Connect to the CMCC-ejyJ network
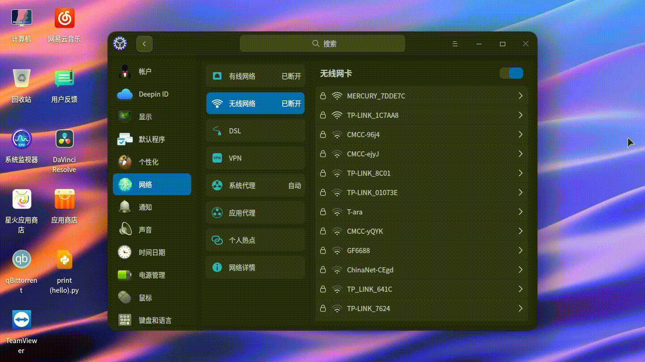Screen dimensions: 645x362 [422, 154]
